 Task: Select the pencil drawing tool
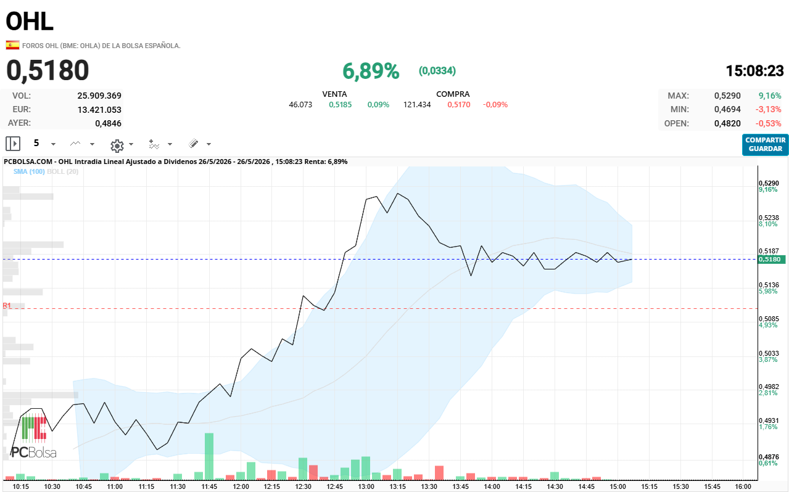coord(193,144)
